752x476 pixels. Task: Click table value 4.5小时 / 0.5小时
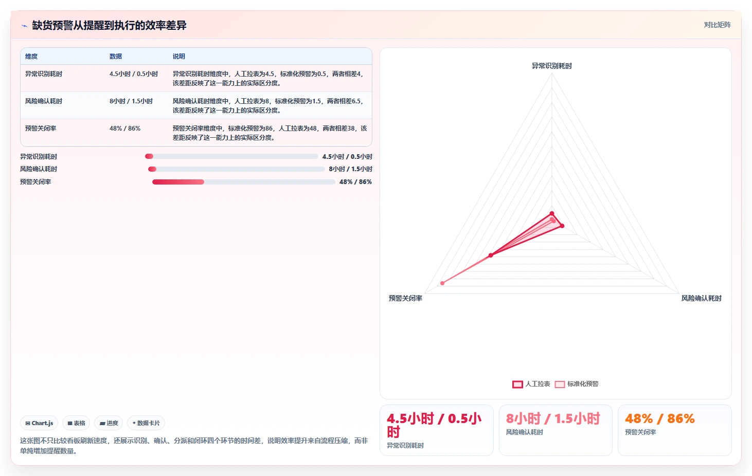[x=134, y=74]
